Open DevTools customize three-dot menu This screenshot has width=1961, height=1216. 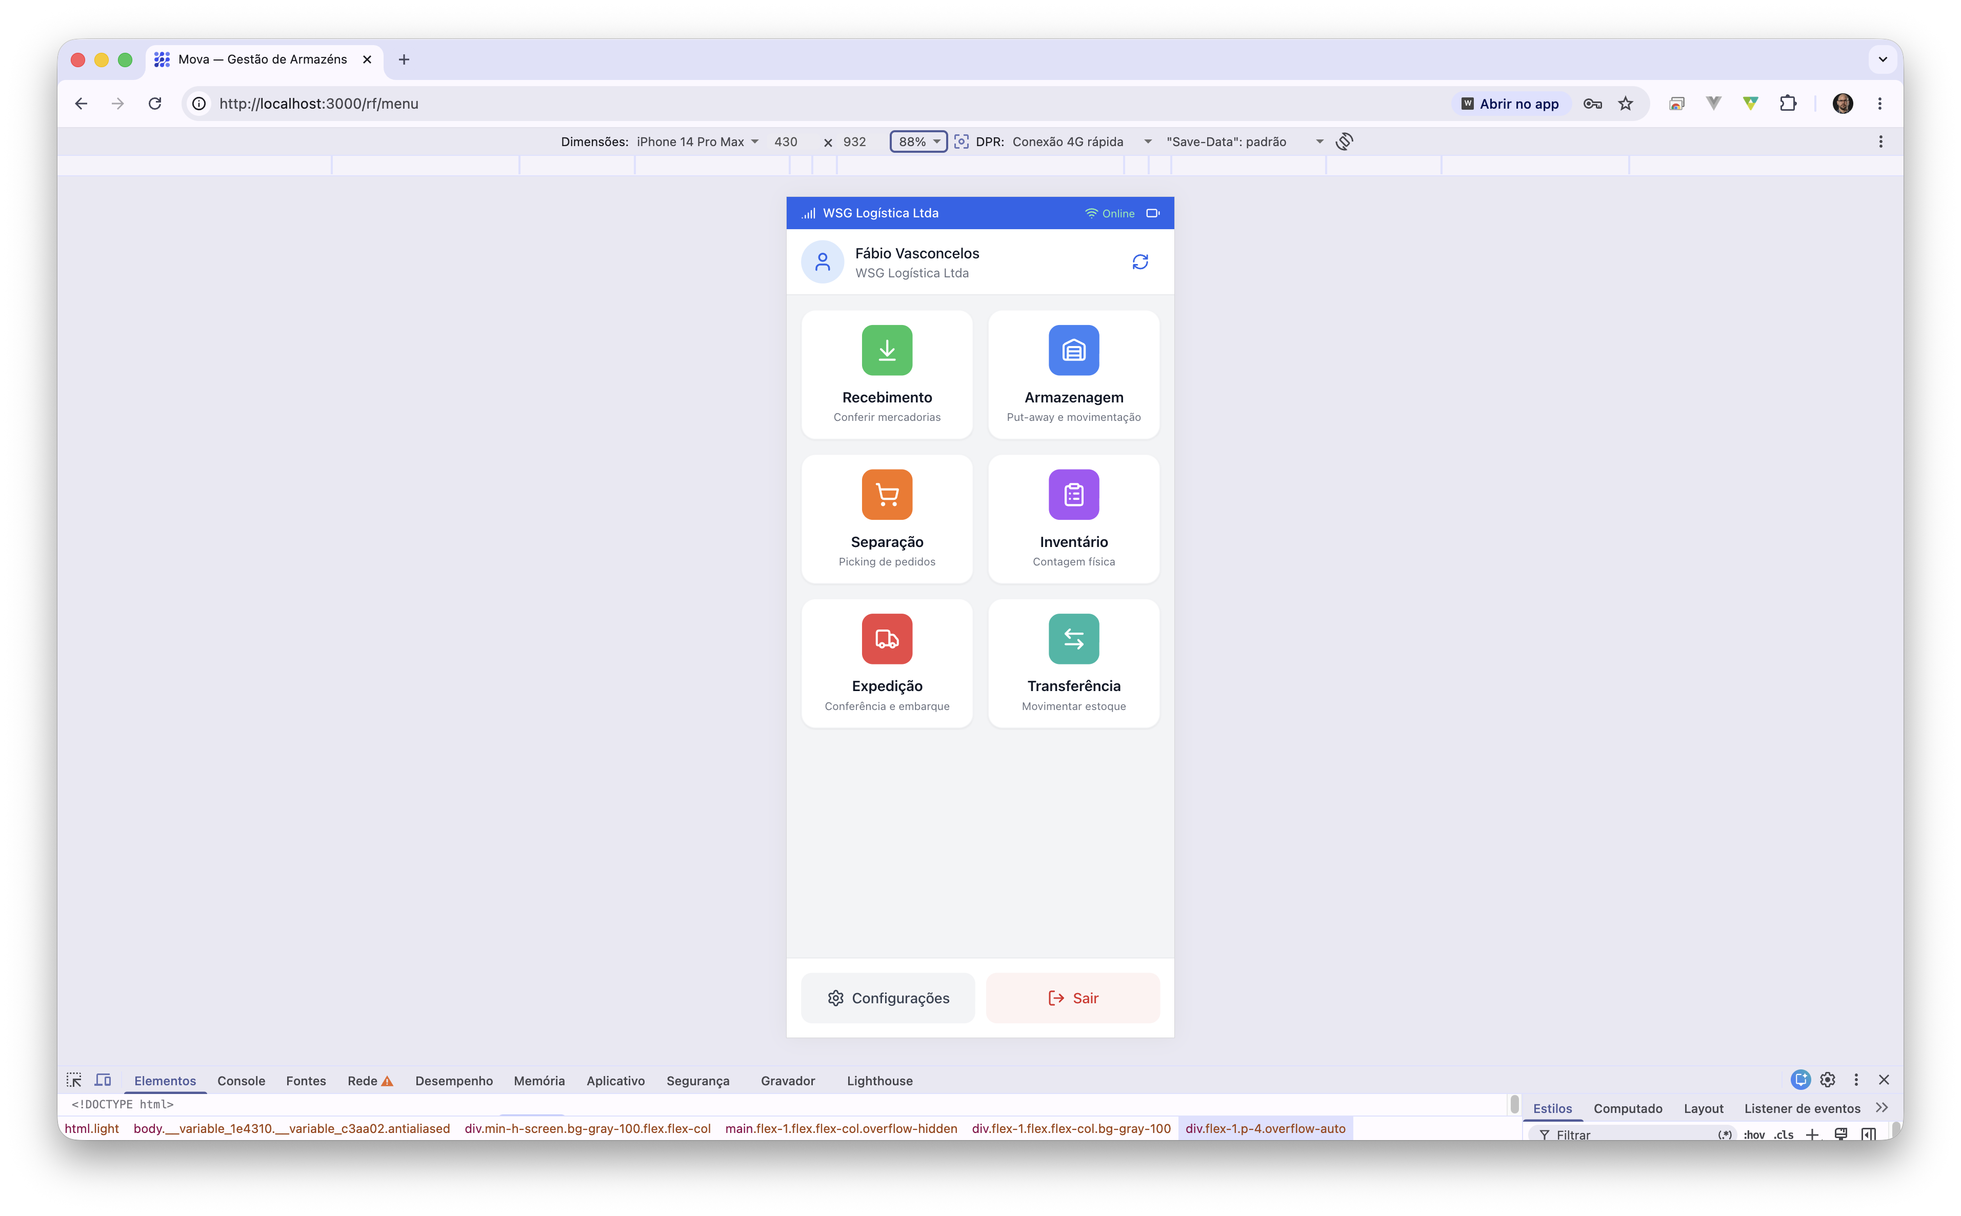pyautogui.click(x=1856, y=1079)
